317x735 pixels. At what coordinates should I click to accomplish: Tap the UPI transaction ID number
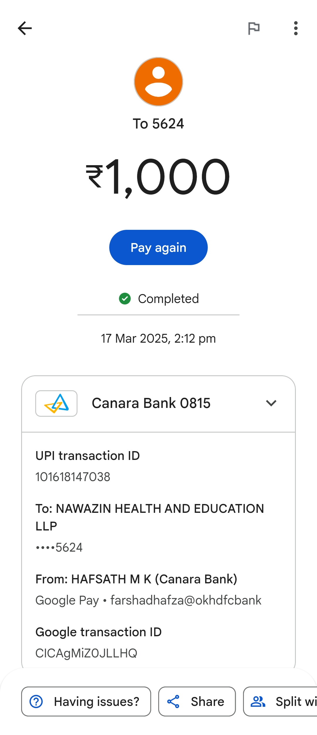coord(73,477)
